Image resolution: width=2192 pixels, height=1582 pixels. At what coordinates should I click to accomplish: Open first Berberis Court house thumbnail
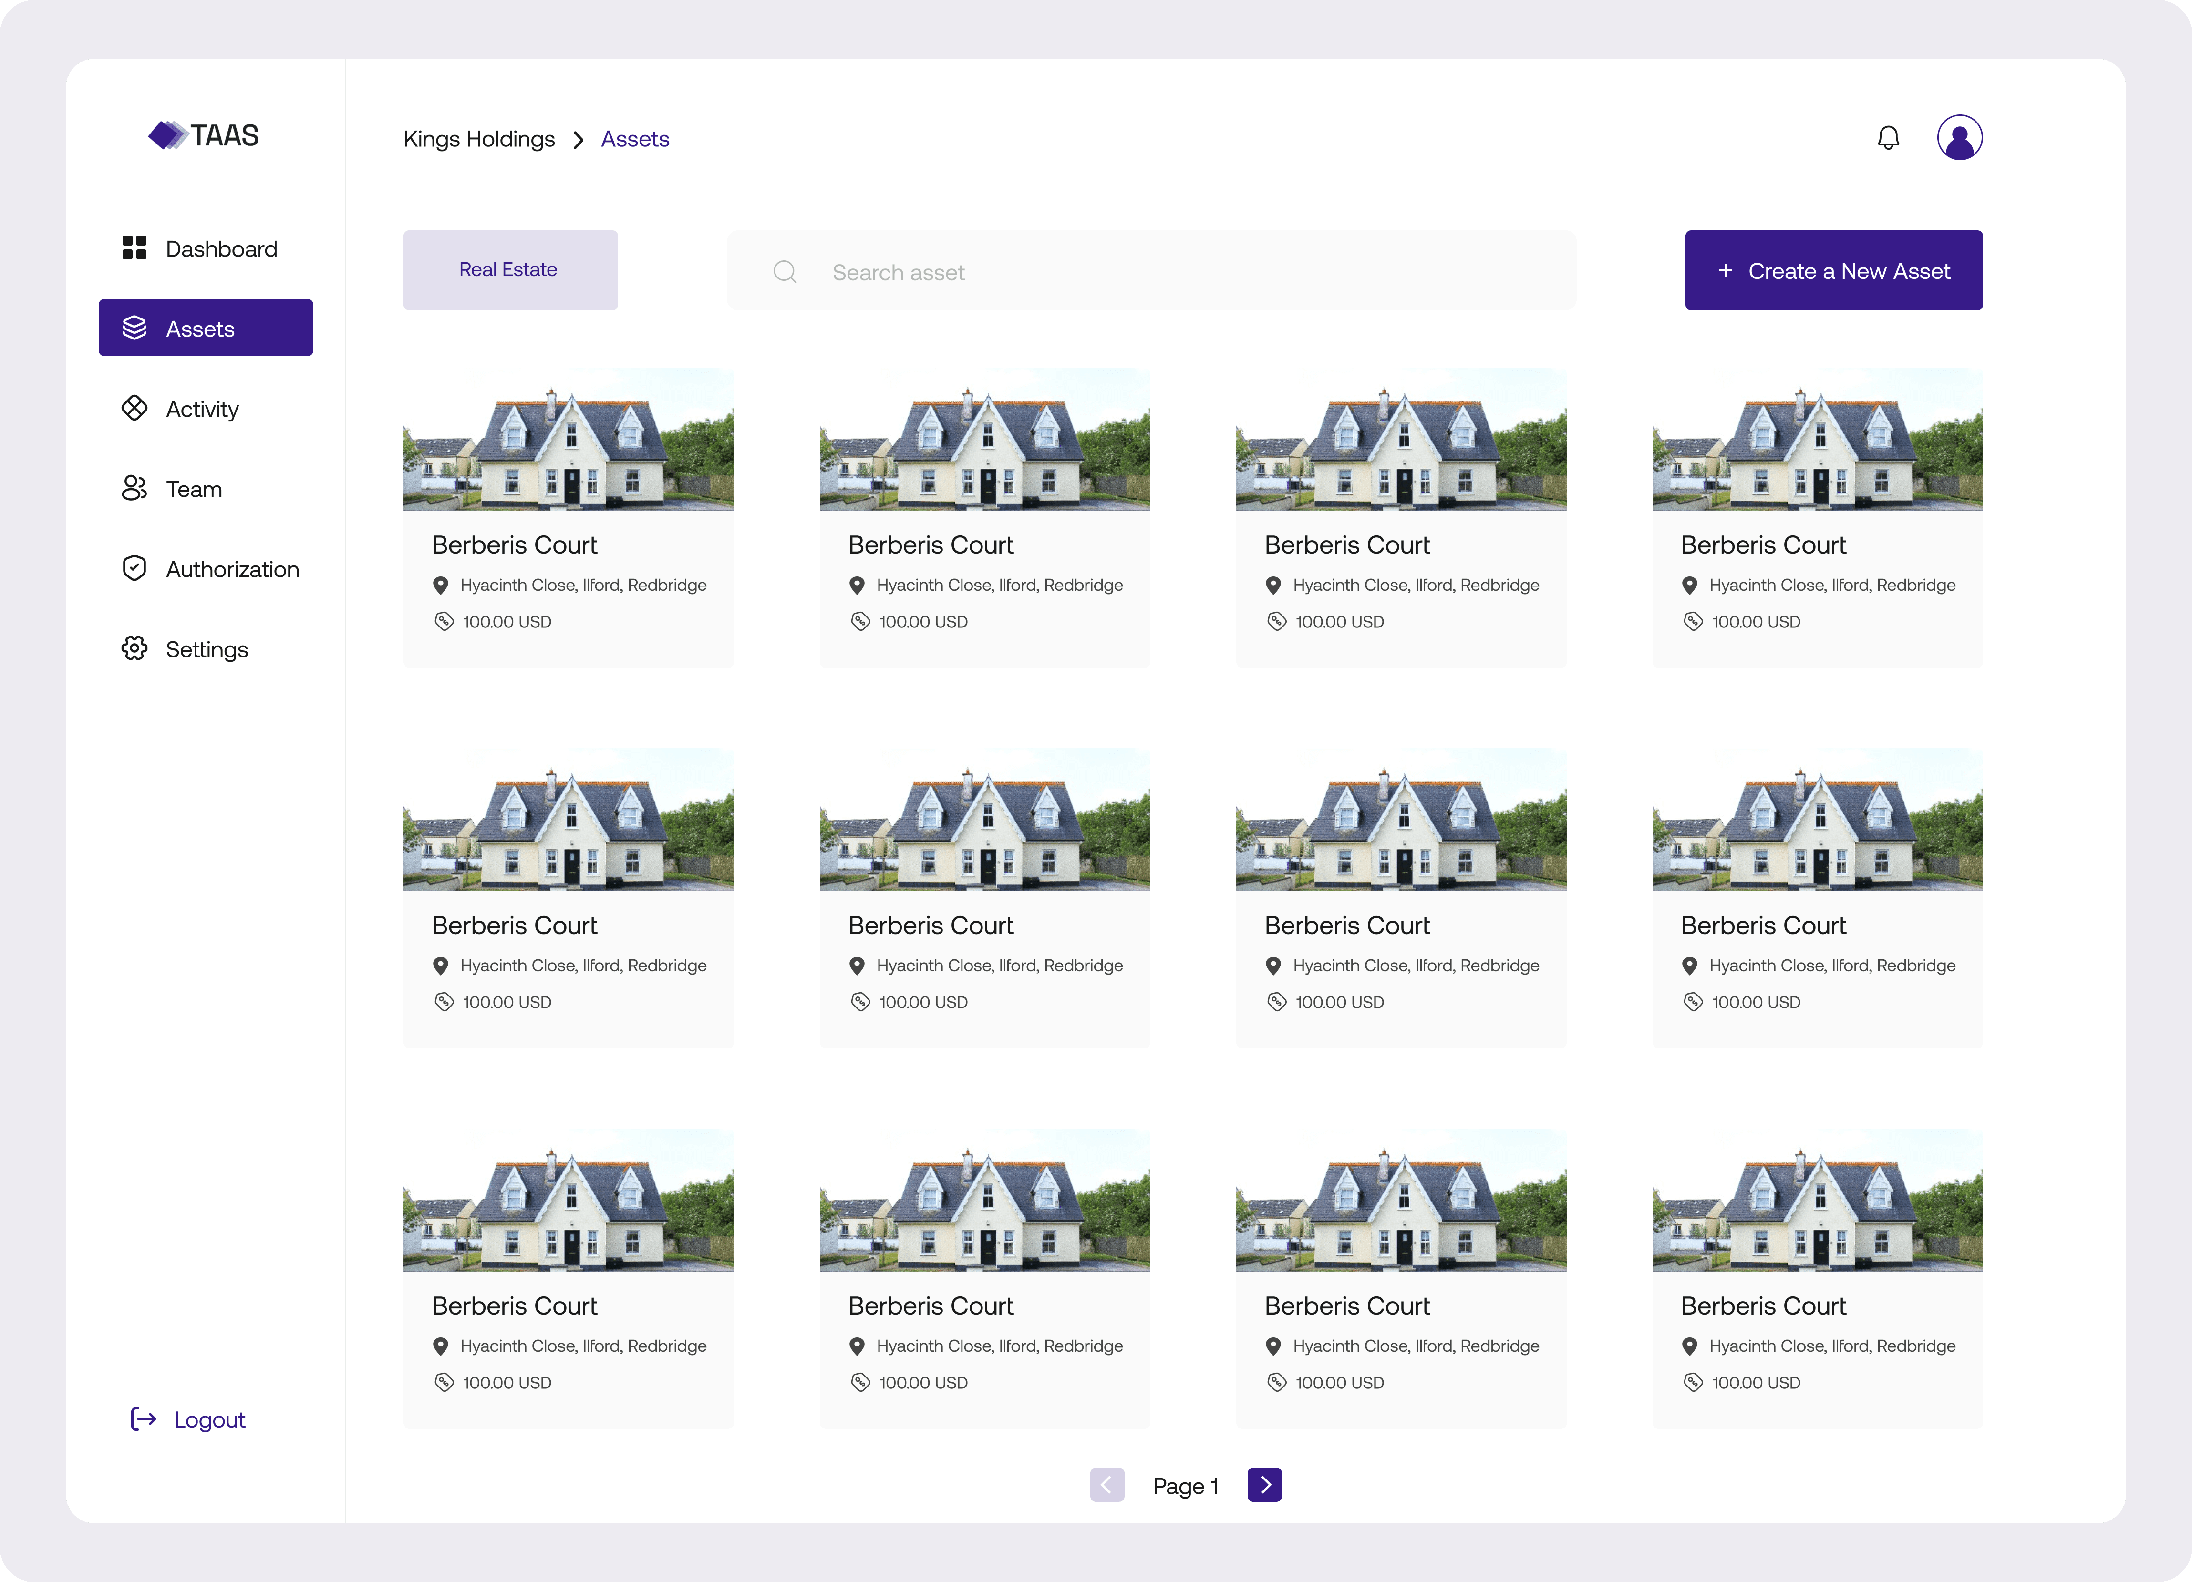(x=569, y=440)
